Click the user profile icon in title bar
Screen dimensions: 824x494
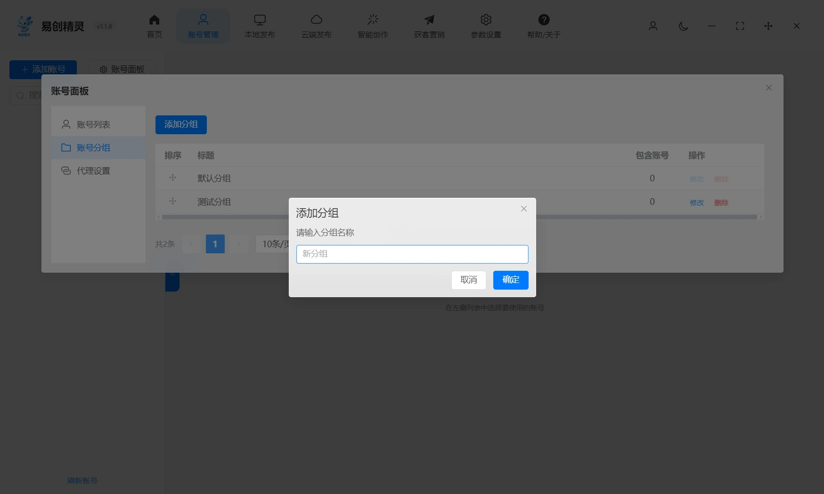tap(653, 26)
